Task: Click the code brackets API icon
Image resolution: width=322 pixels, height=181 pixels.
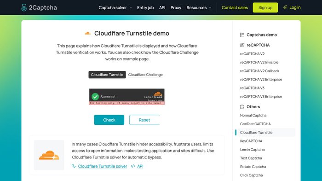Action: 133,166
